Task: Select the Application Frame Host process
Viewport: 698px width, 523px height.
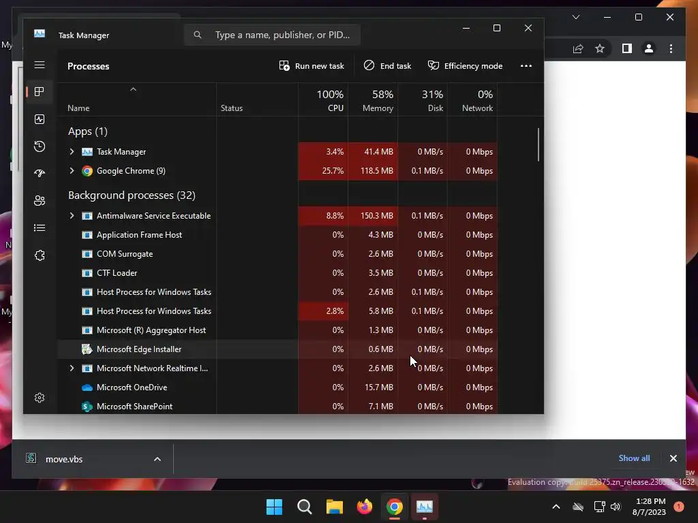Action: (277, 235)
